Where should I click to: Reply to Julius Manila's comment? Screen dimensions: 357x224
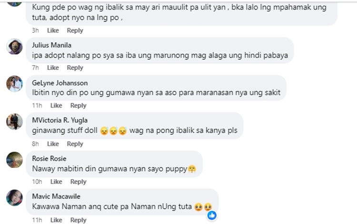point(75,68)
